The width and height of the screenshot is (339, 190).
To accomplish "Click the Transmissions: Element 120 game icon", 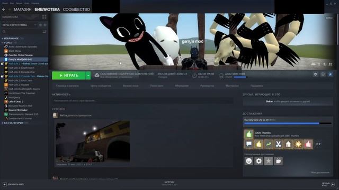I will pos(6,114).
